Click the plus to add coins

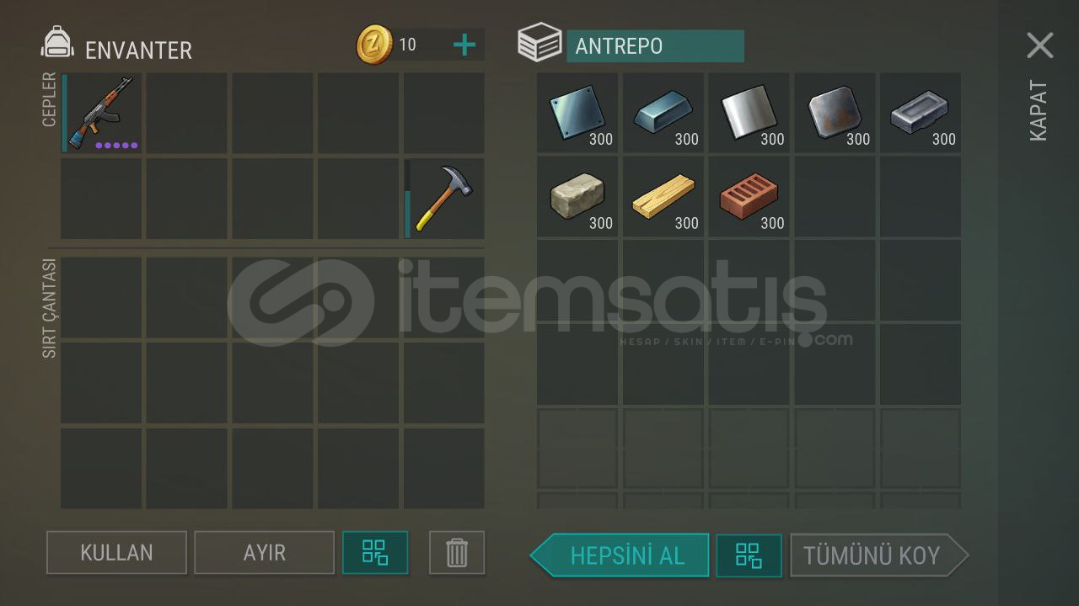coord(464,45)
